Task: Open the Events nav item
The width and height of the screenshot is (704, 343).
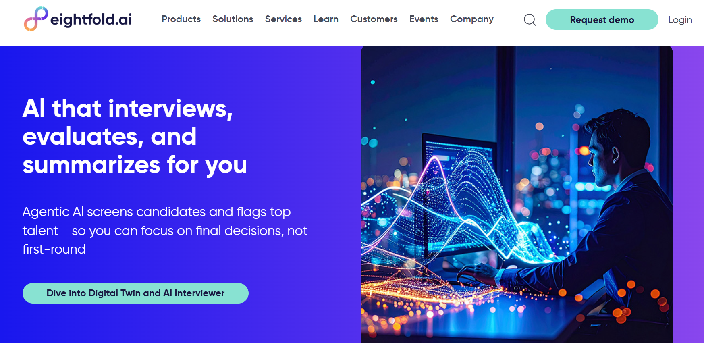Action: [424, 19]
